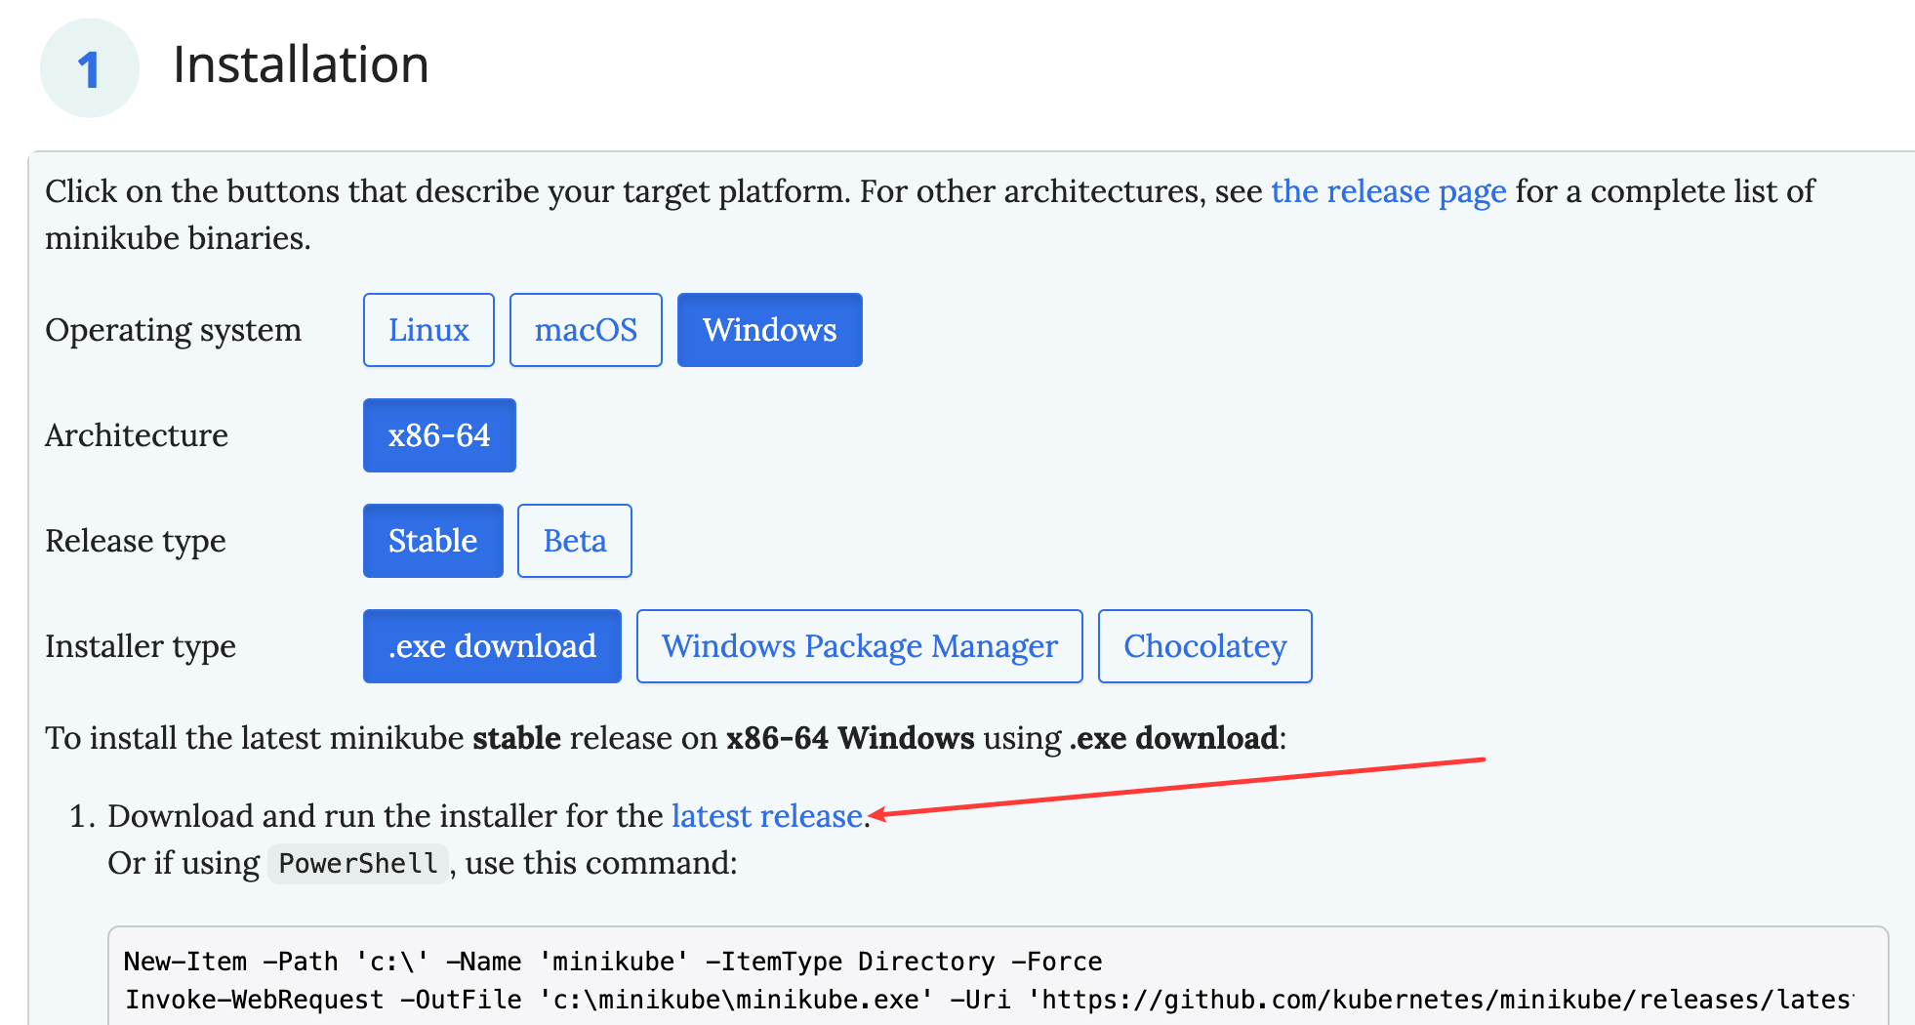This screenshot has width=1915, height=1025.
Task: Click the New-Item command line in code block
Action: tap(612, 962)
